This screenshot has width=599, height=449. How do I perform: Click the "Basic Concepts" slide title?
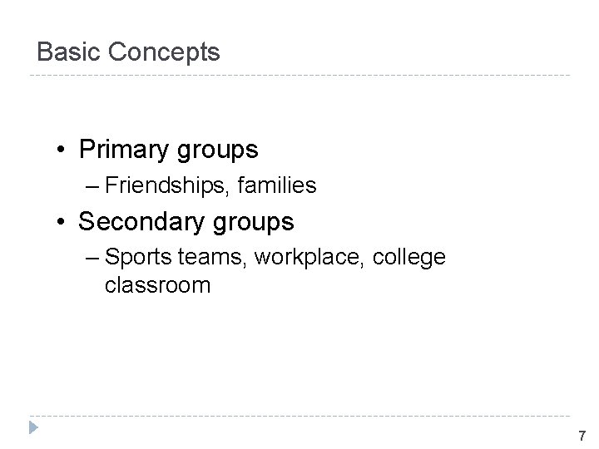[129, 52]
